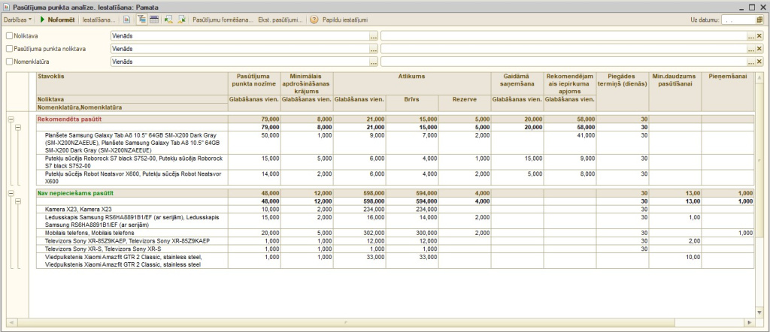Click the table header layout icon

pyautogui.click(x=153, y=19)
